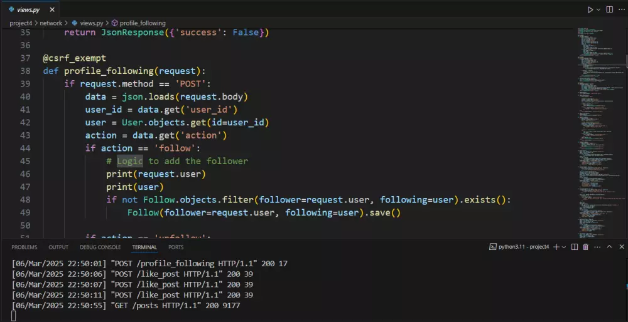Screen dimensions: 628x322
Task: Open the terminal panel ellipsis menu
Action: [x=597, y=247]
